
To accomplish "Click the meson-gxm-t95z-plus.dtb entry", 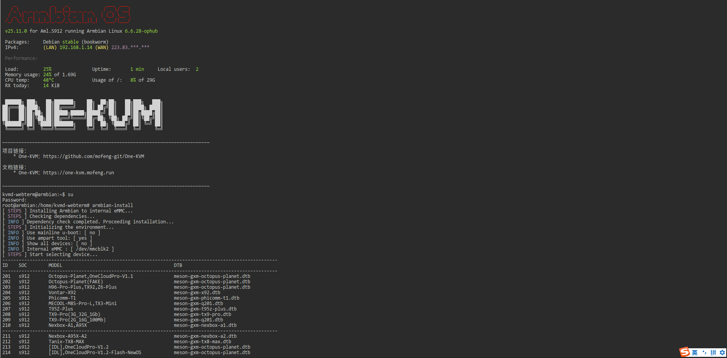I will click(205, 309).
